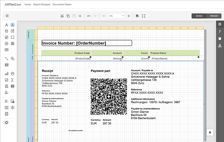Viewport: 224px width, 142px height.
Task: Switch to PREVIEW mode
Action: tap(214, 16)
